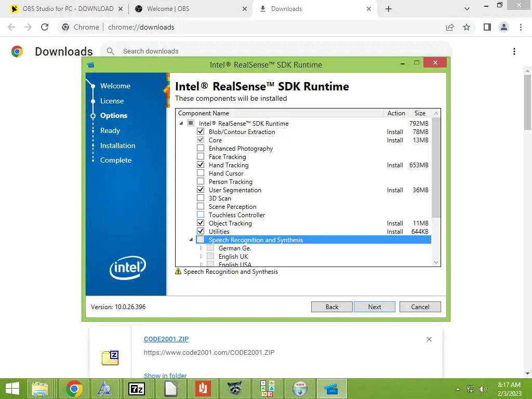This screenshot has height=399, width=532.
Task: Uncheck the Utilities checkbox
Action: pyautogui.click(x=201, y=231)
